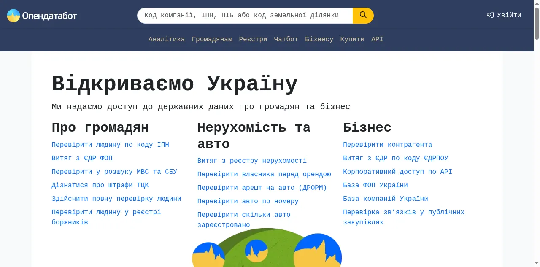Screen dimensions: 540x267
Task: Open Перевірка зв'язків у публічних закупівлях
Action: [x=404, y=217]
